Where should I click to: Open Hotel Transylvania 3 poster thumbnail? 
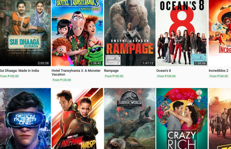click(x=77, y=33)
